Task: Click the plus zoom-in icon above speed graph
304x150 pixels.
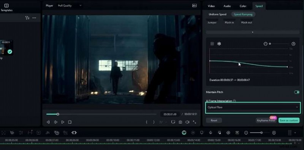Action: (x=293, y=44)
